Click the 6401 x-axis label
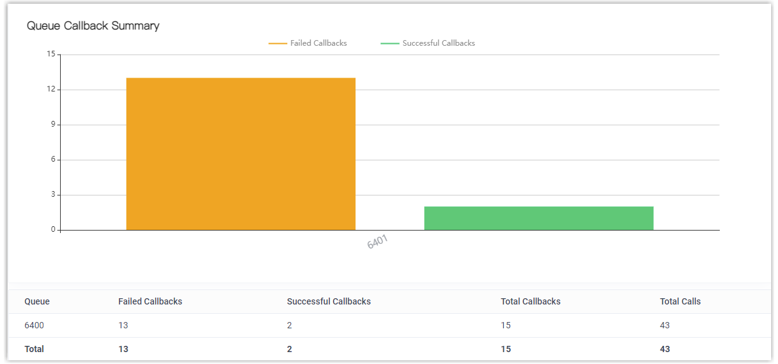This screenshot has width=778, height=364. click(379, 242)
